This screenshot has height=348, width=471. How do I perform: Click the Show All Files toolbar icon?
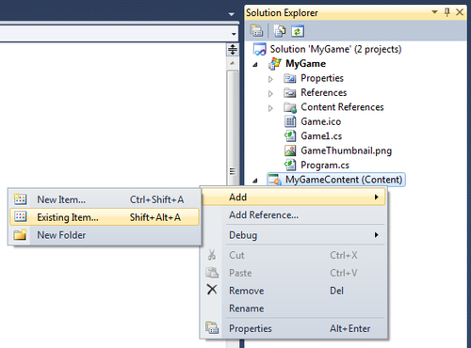(x=279, y=31)
